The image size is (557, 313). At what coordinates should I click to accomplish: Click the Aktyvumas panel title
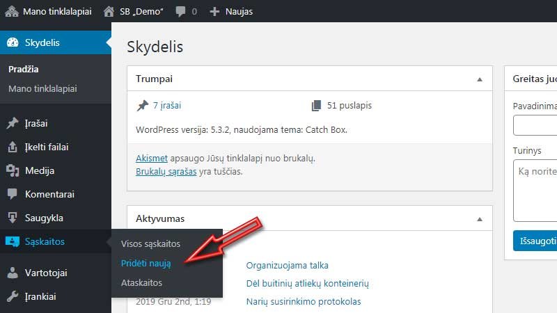[160, 218]
